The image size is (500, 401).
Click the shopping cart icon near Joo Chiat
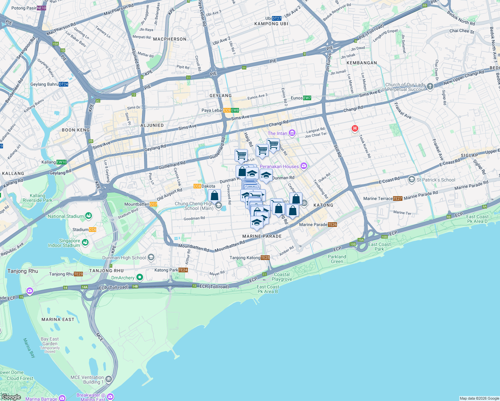pos(273,145)
